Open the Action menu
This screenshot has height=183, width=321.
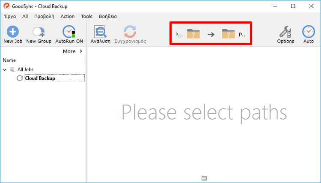coord(67,16)
